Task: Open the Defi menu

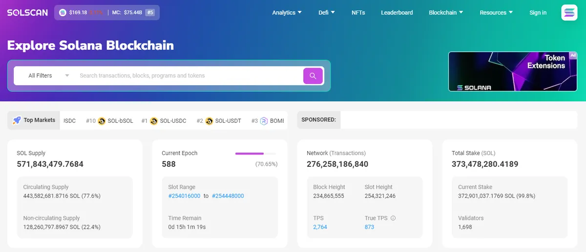Action: coord(327,13)
